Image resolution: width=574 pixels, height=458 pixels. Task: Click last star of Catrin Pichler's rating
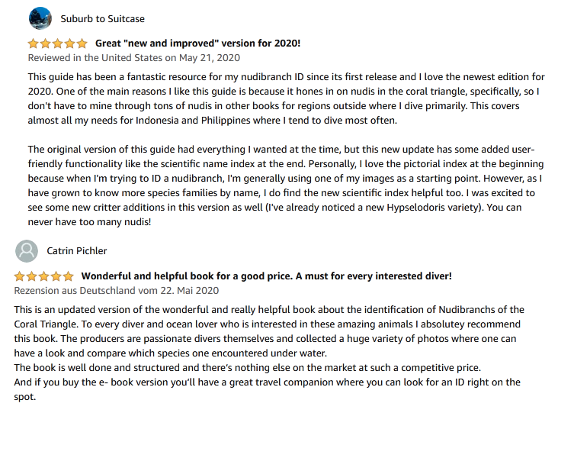point(69,276)
